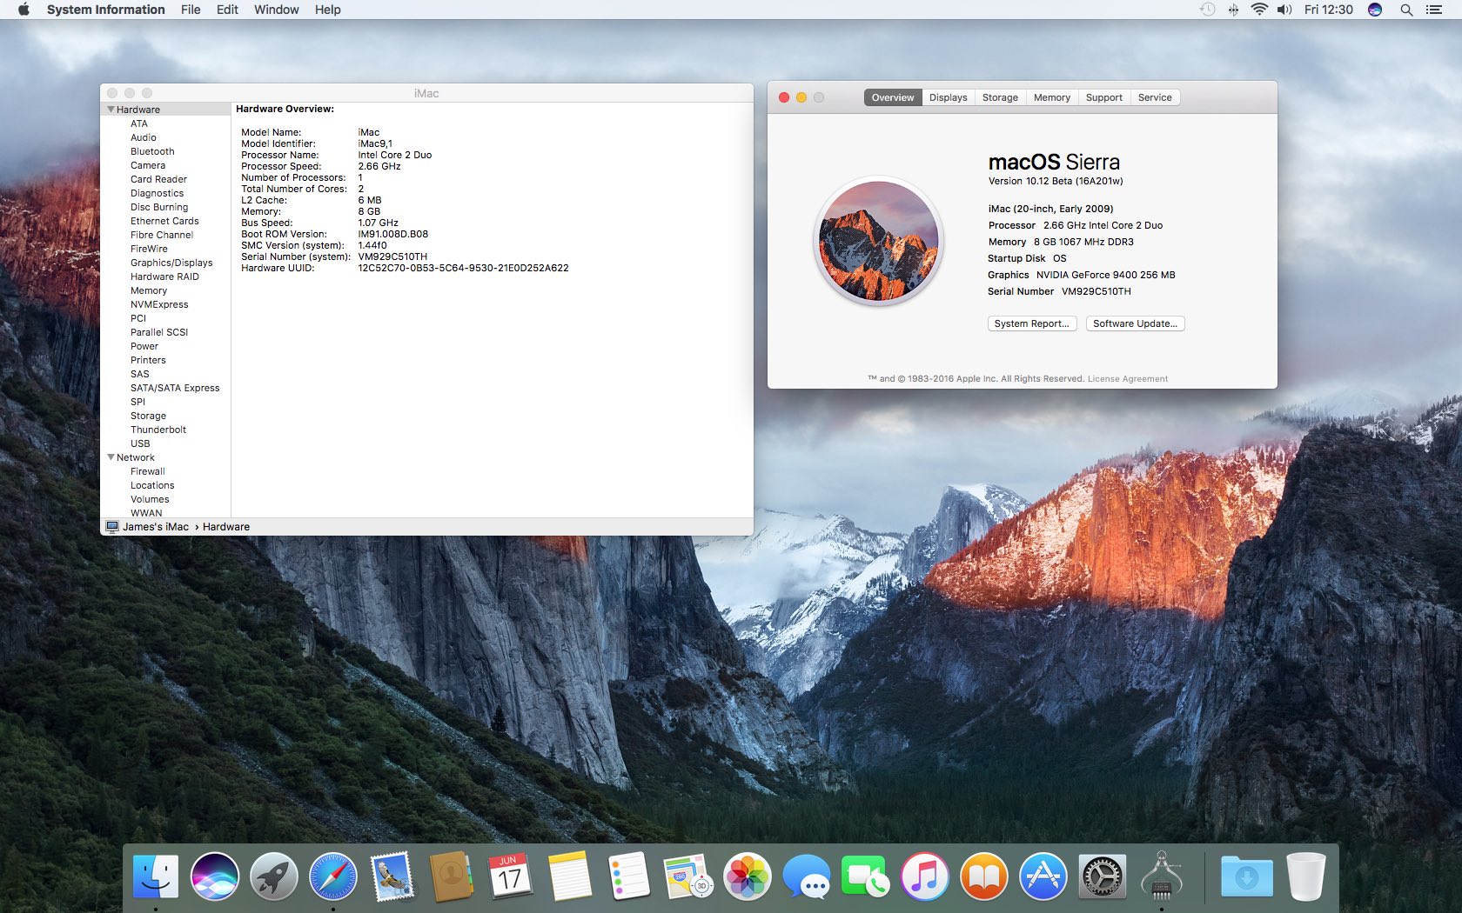Open the Apple menu

tap(23, 10)
